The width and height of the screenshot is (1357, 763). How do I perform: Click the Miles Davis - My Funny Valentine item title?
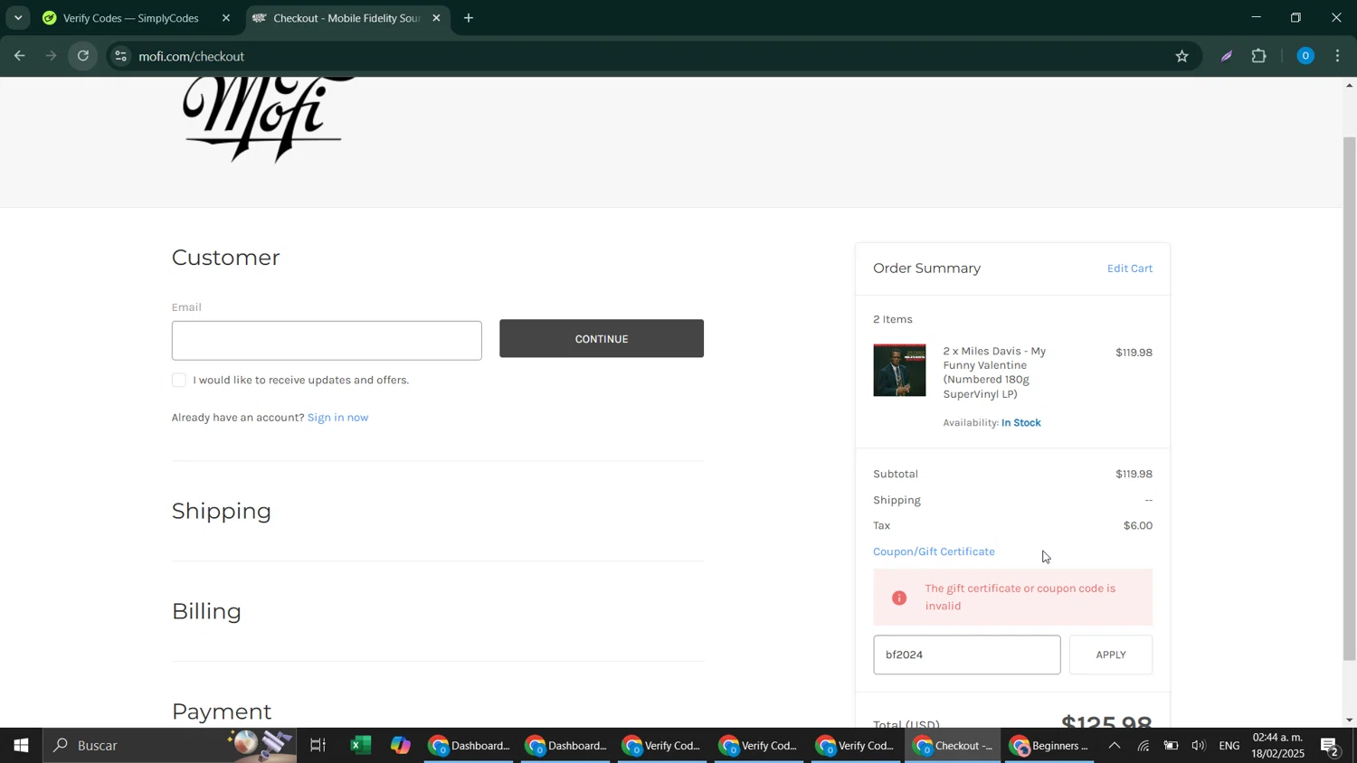994,372
